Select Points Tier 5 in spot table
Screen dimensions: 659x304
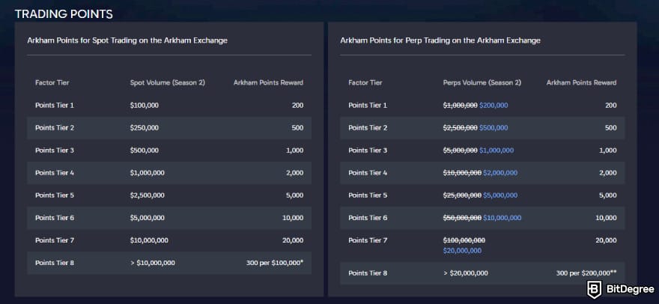55,195
